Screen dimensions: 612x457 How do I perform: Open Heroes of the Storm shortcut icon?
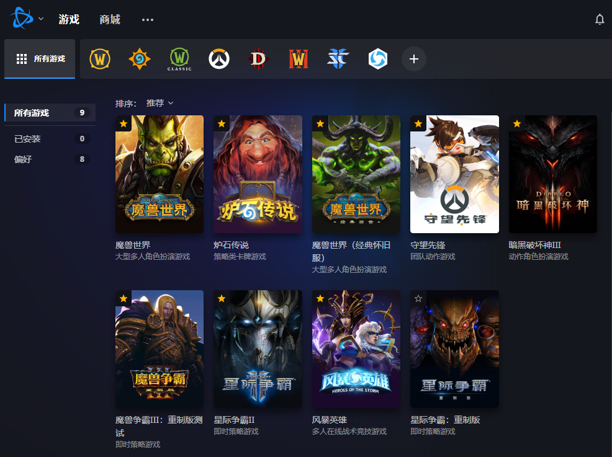(x=378, y=59)
